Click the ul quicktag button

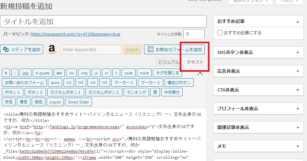(96, 73)
